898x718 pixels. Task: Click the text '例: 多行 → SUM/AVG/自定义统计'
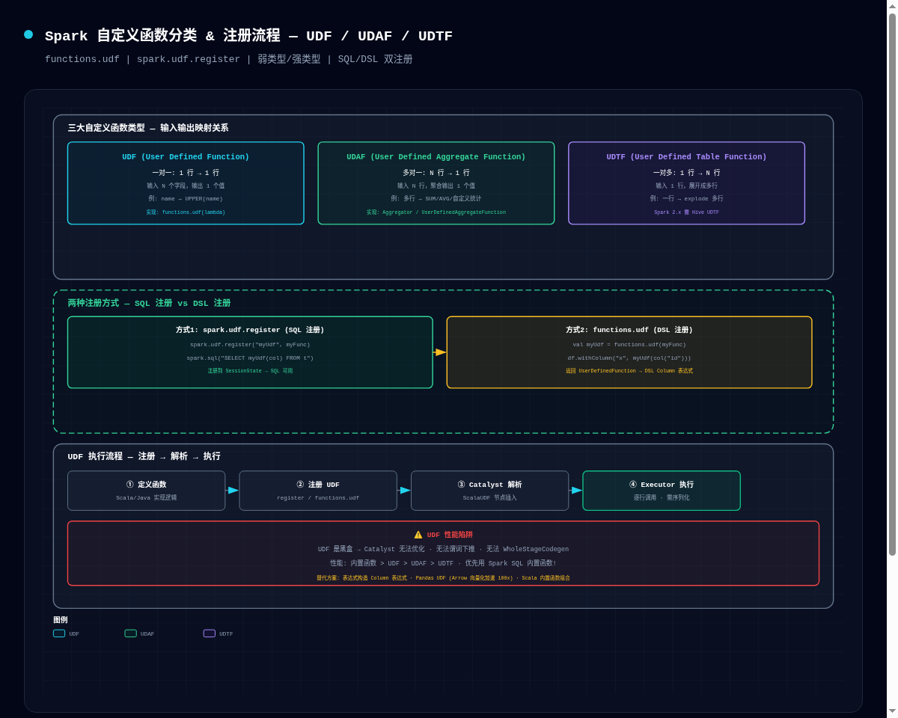436,199
